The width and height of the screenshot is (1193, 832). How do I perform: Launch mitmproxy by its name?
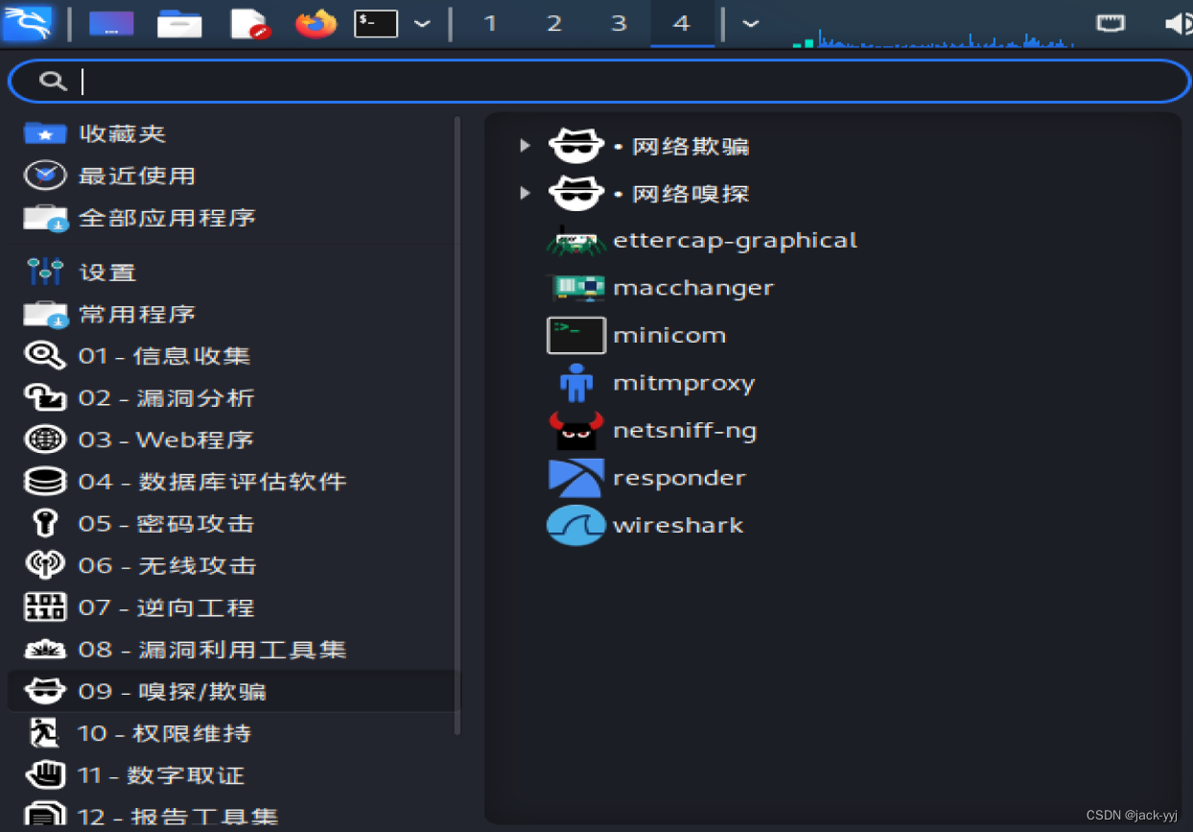tap(684, 384)
